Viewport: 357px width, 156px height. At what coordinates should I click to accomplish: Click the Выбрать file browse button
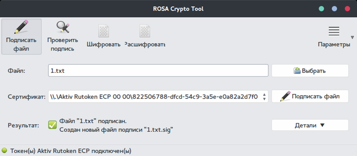click(310, 71)
